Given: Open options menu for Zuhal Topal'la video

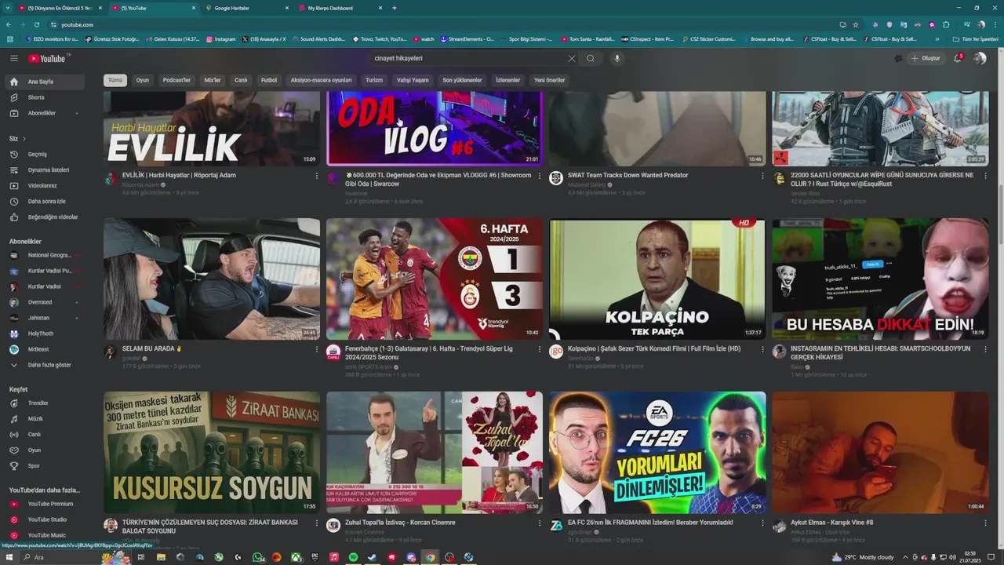Looking at the screenshot, I should point(540,523).
